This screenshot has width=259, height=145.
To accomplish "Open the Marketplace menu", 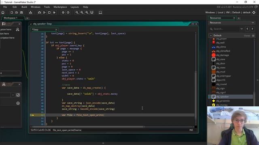I will pyautogui.click(x=60, y=7).
